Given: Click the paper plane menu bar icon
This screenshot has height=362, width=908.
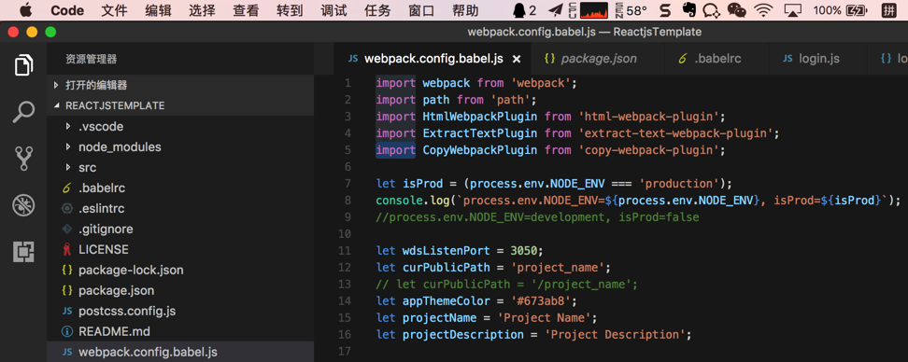Looking at the screenshot, I should point(555,10).
